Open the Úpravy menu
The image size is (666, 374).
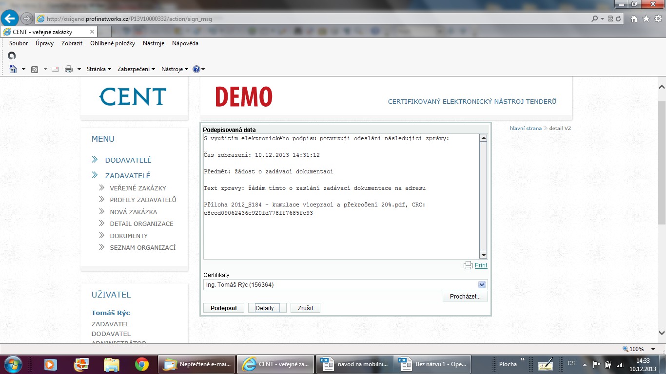44,43
